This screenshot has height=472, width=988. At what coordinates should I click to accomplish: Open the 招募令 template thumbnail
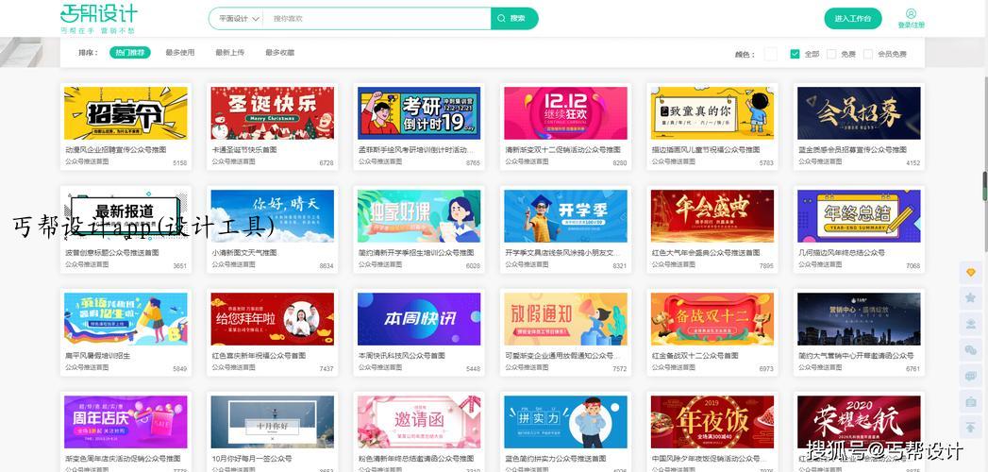pyautogui.click(x=126, y=113)
